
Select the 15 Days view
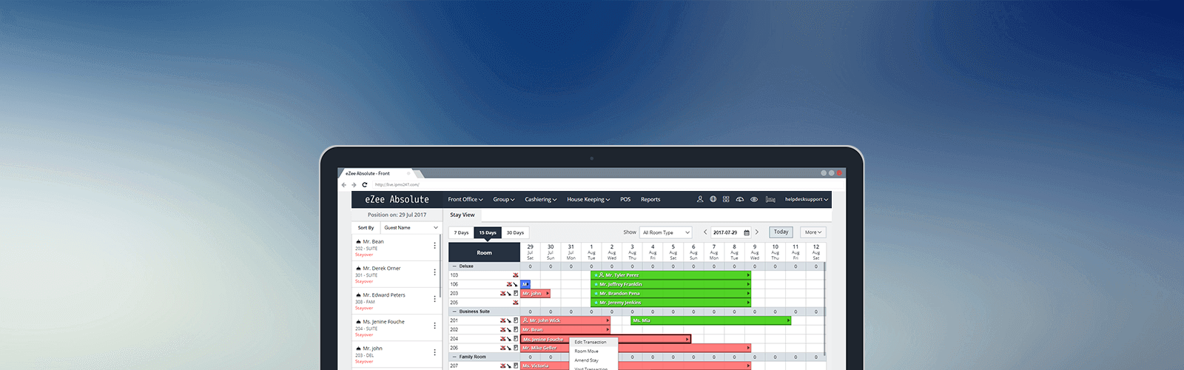(x=488, y=232)
